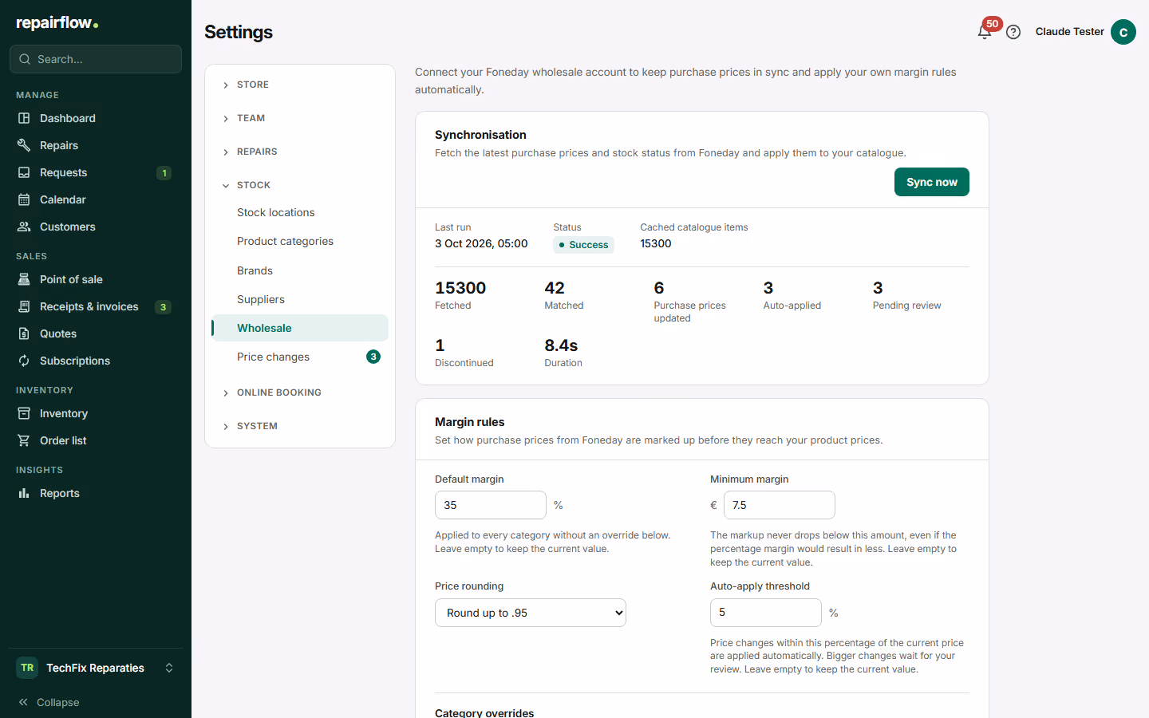Expand the Online Booking section
The height and width of the screenshot is (718, 1149).
click(x=300, y=393)
